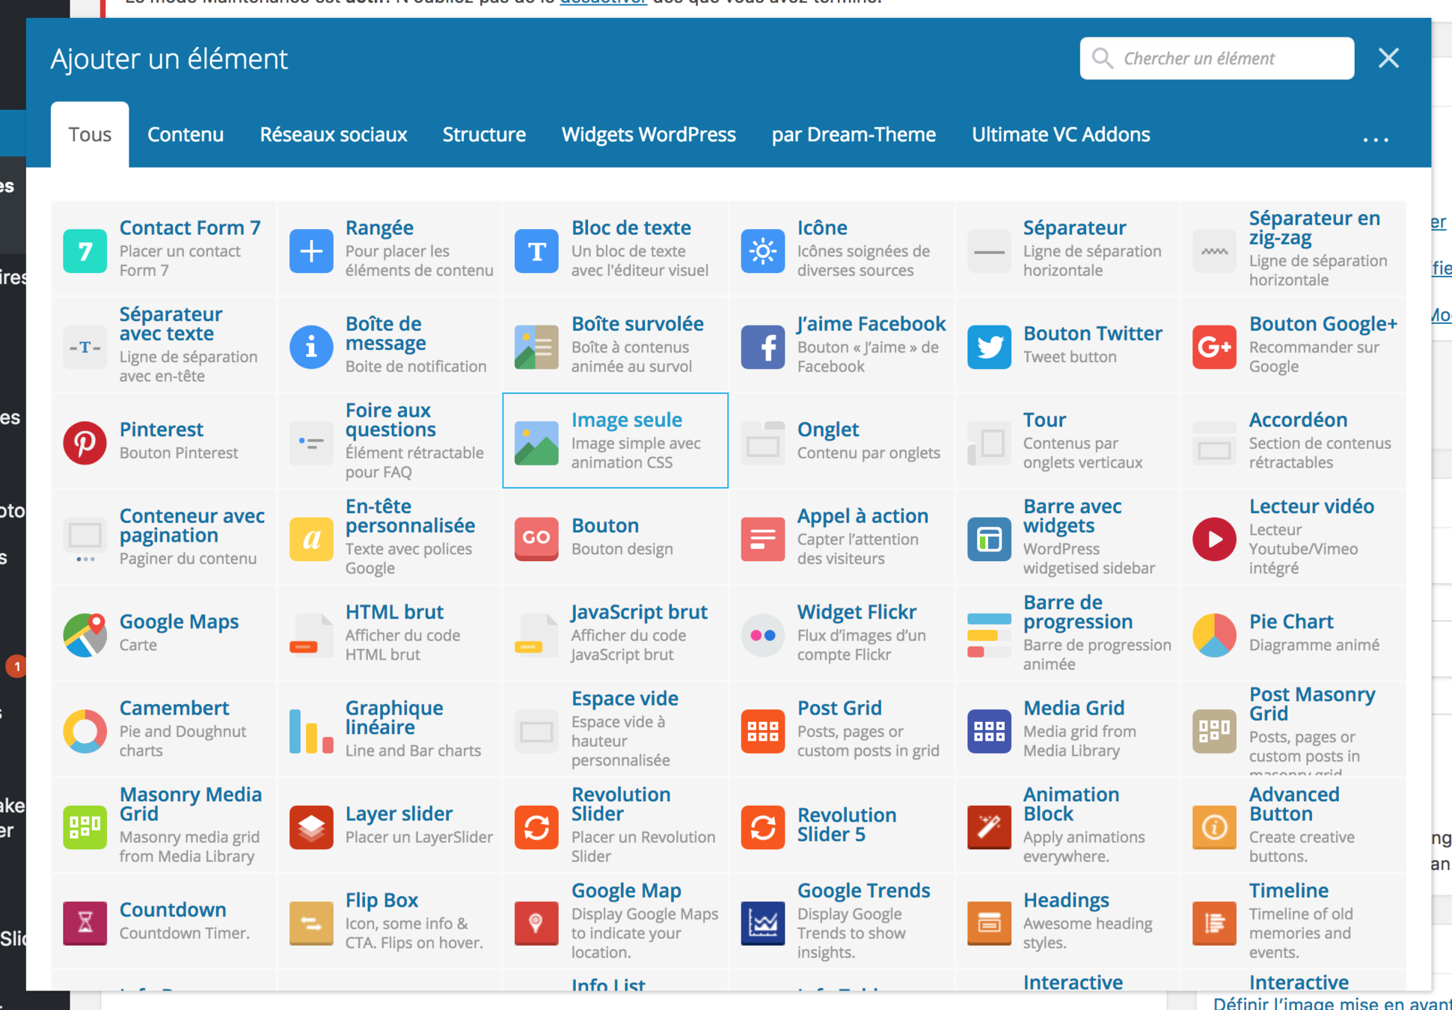The height and width of the screenshot is (1010, 1452).
Task: Insert the Bloc de texte element
Action: pos(630,228)
